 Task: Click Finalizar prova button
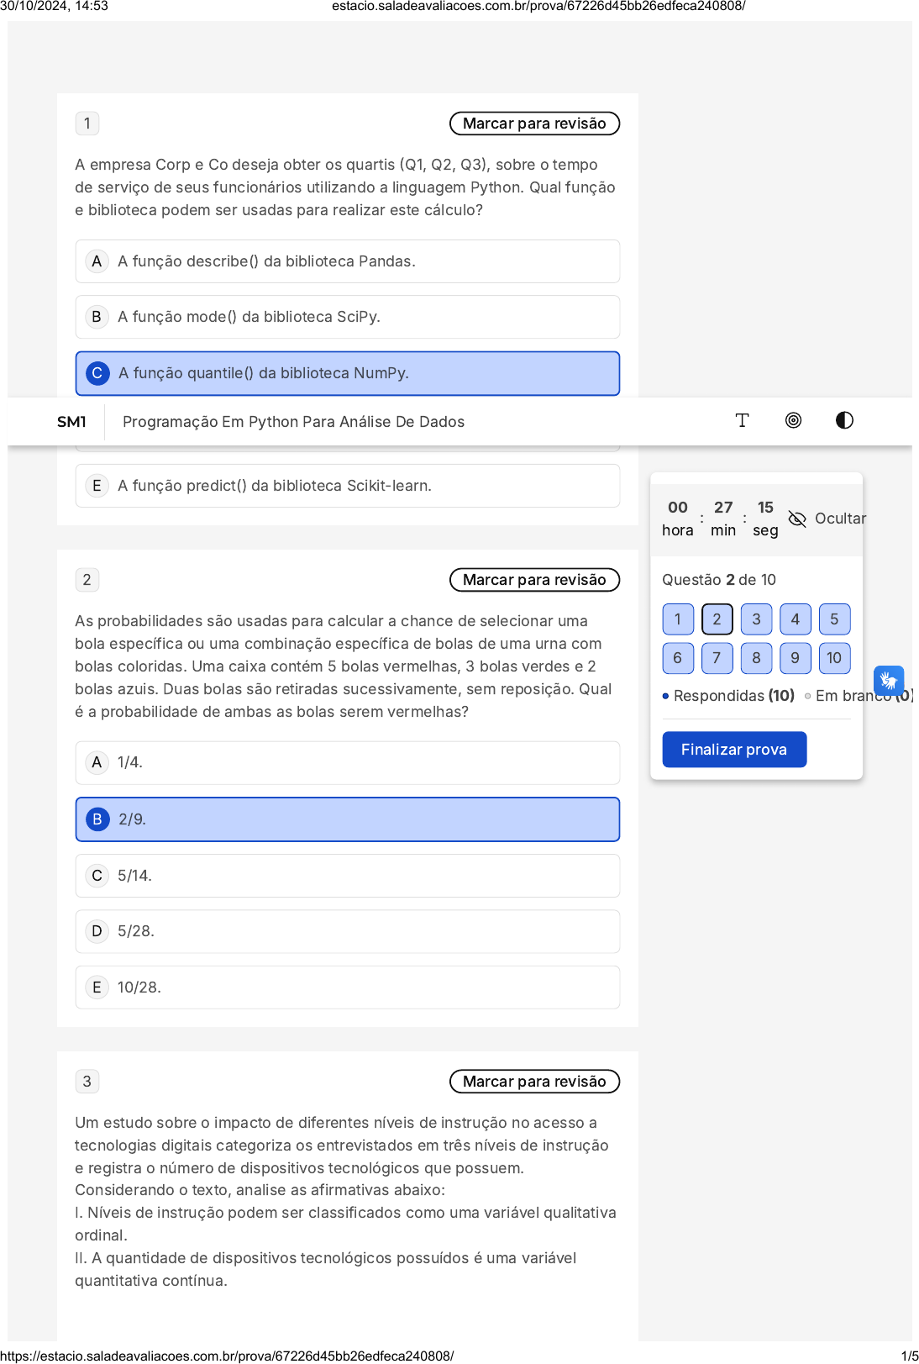(x=734, y=750)
